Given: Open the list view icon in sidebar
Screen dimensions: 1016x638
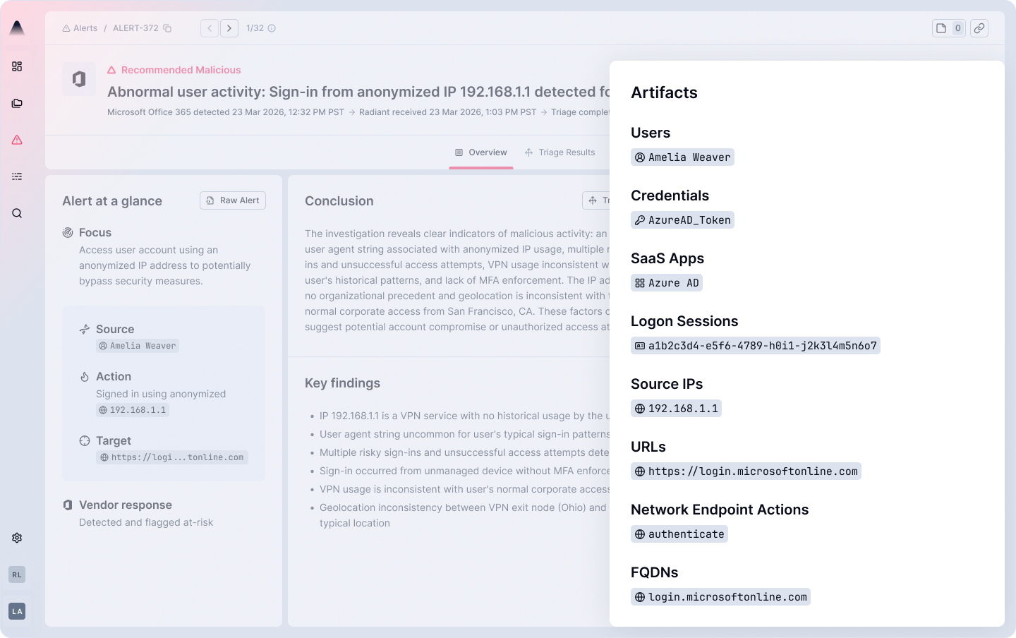Looking at the screenshot, I should (x=17, y=176).
